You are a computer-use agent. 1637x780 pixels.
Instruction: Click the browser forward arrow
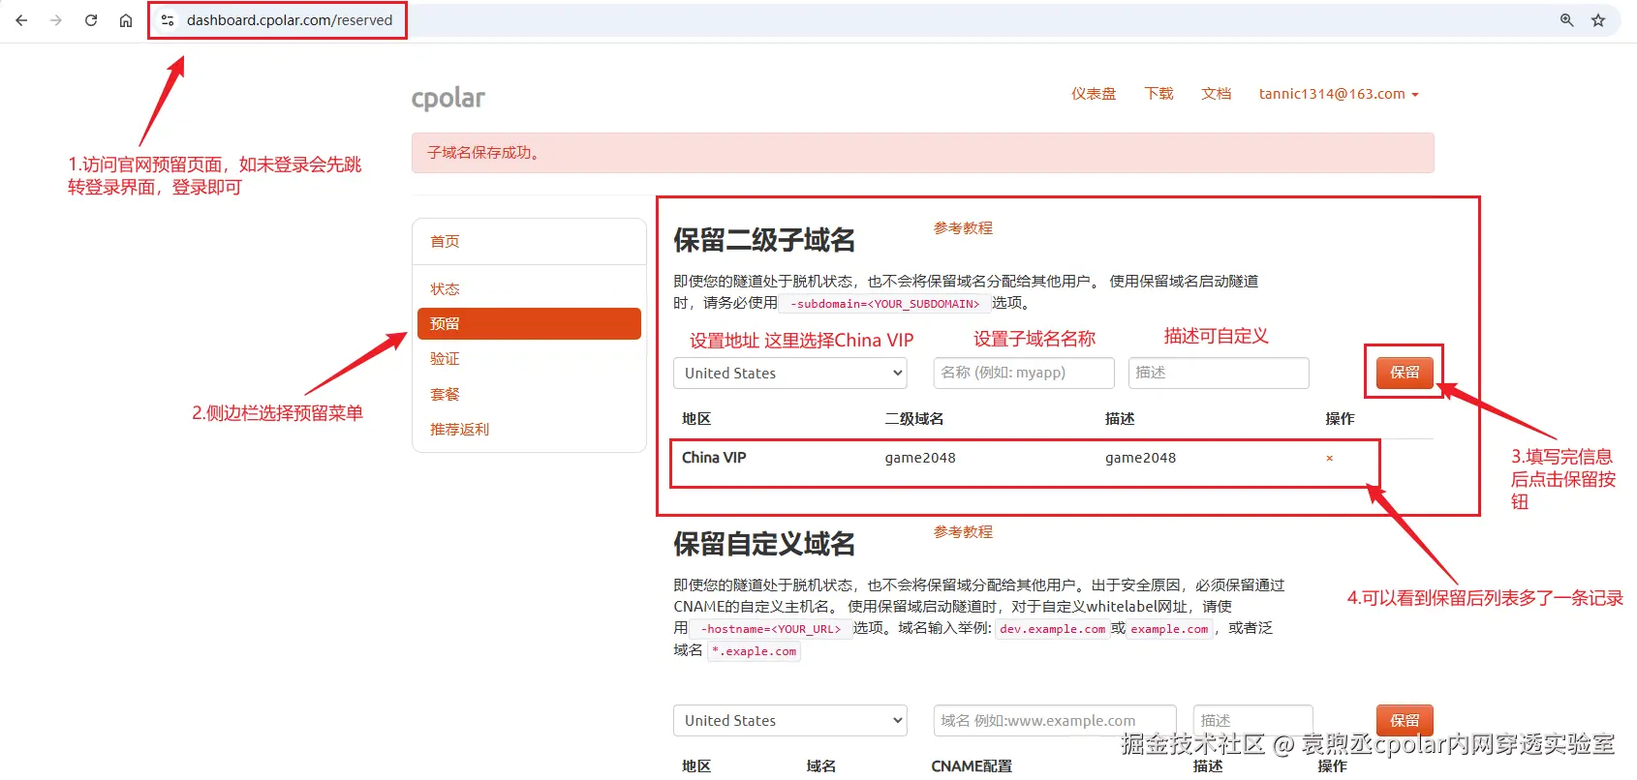point(56,20)
